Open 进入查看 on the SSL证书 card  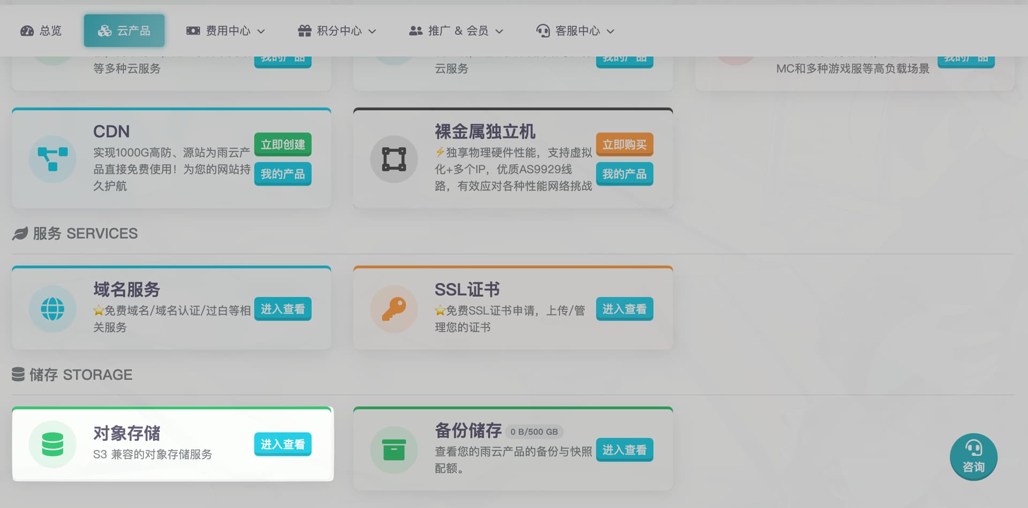click(624, 309)
